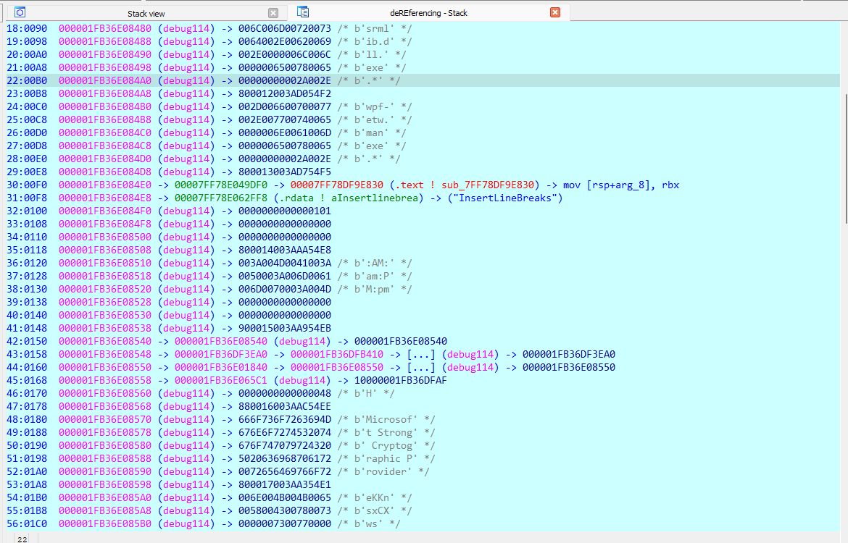Expand the [...] chain on row 44

coord(421,367)
